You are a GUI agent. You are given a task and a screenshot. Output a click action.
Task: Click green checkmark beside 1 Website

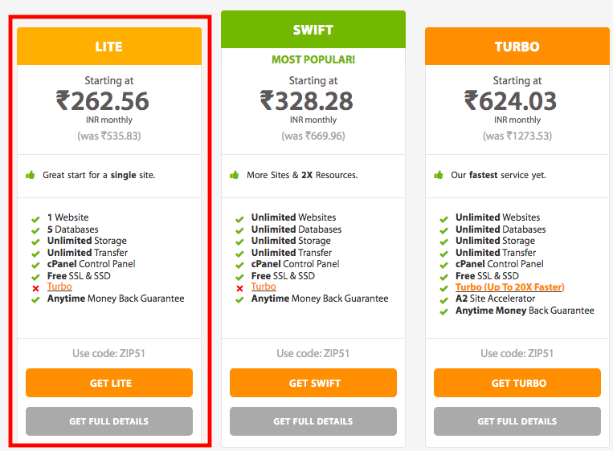point(35,219)
